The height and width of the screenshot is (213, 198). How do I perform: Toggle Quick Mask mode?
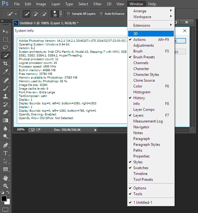[6, 209]
